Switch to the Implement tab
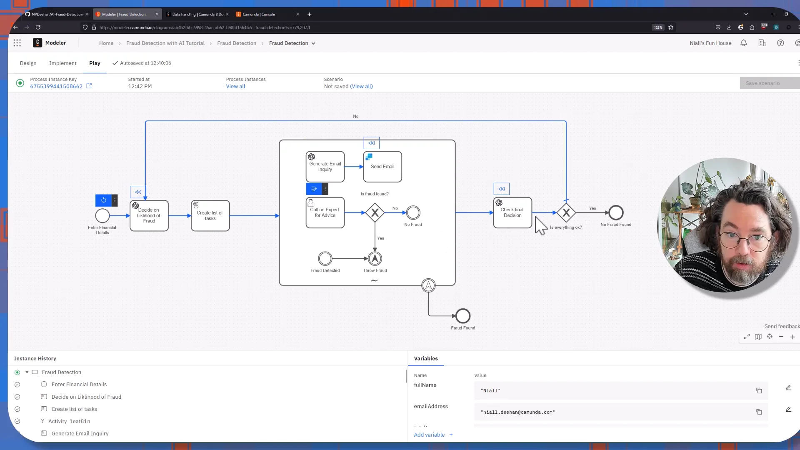The image size is (800, 450). point(62,63)
